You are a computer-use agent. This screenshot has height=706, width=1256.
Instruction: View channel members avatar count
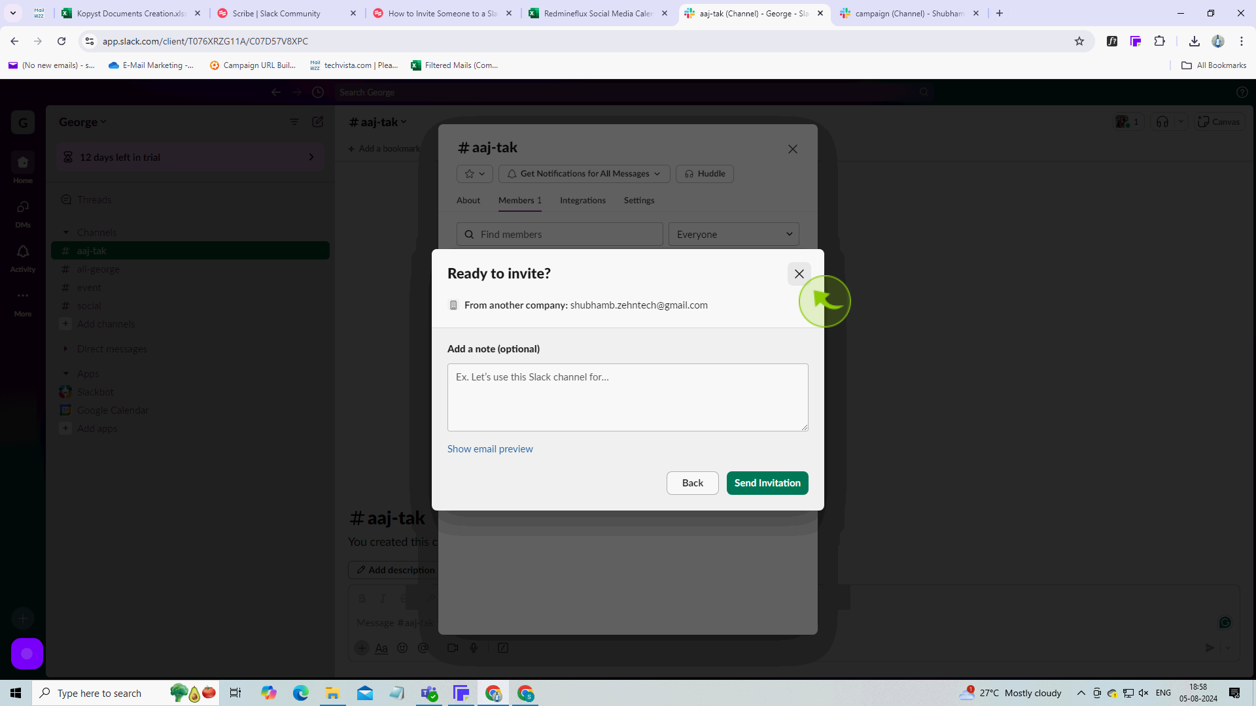click(x=1128, y=122)
